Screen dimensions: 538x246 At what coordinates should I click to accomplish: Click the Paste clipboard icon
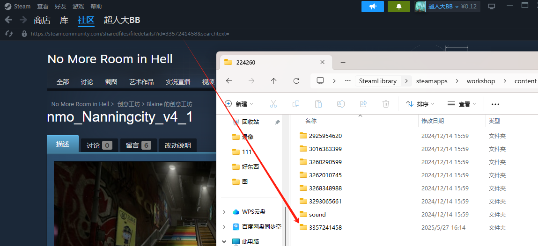pyautogui.click(x=318, y=104)
